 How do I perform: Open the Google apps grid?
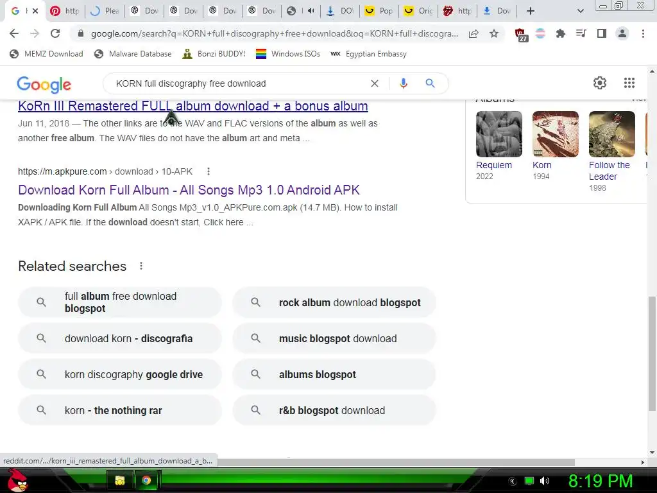tap(629, 83)
